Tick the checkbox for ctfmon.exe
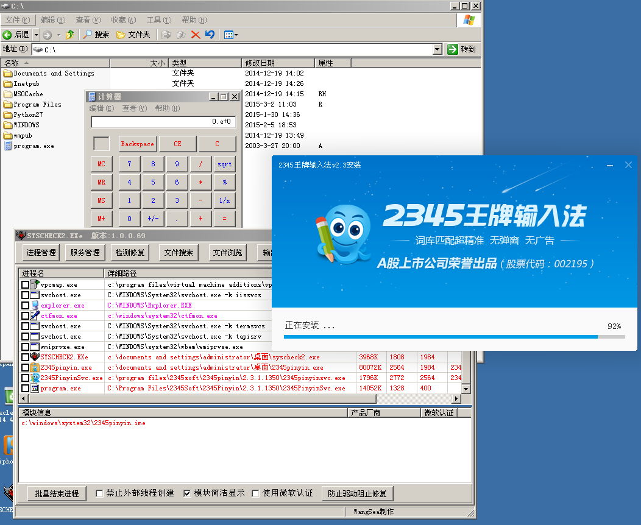The width and height of the screenshot is (641, 525). pos(25,316)
